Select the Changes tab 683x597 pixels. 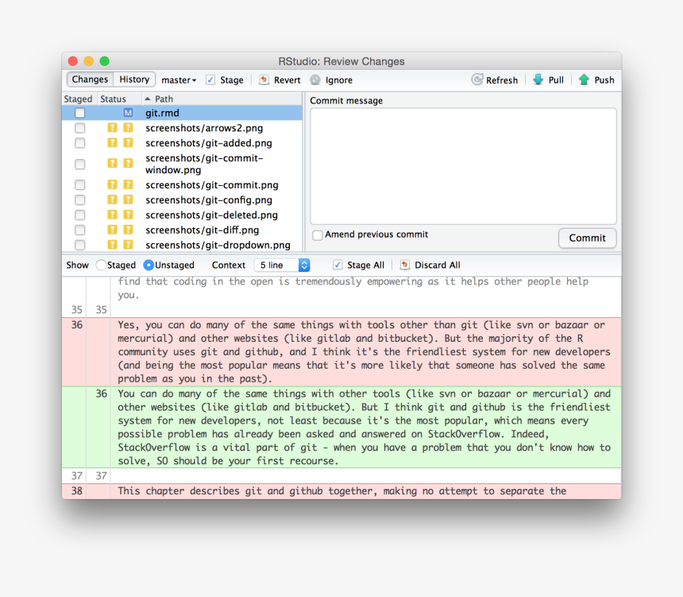[x=90, y=79]
